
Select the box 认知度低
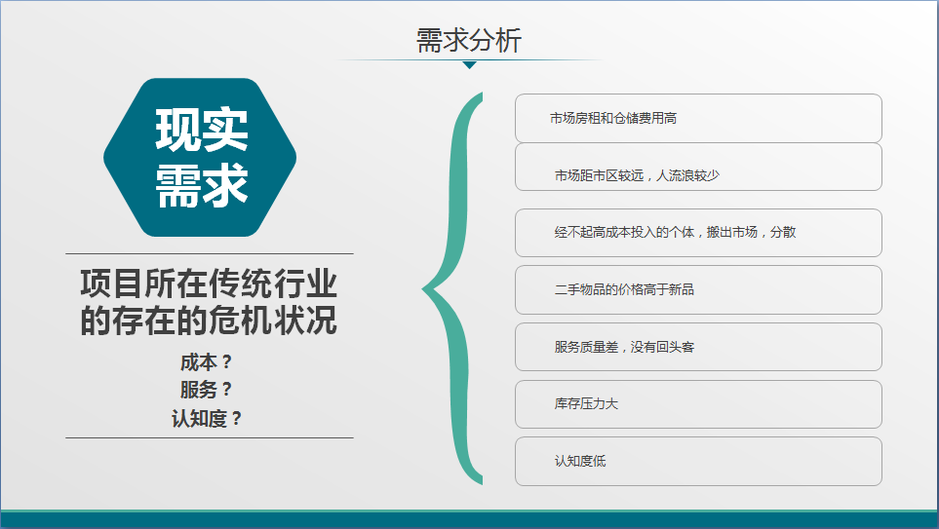(698, 462)
